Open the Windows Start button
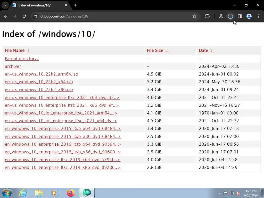 coord(7,193)
